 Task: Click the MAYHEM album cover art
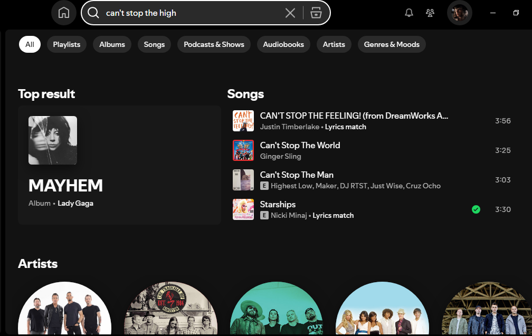pyautogui.click(x=53, y=140)
